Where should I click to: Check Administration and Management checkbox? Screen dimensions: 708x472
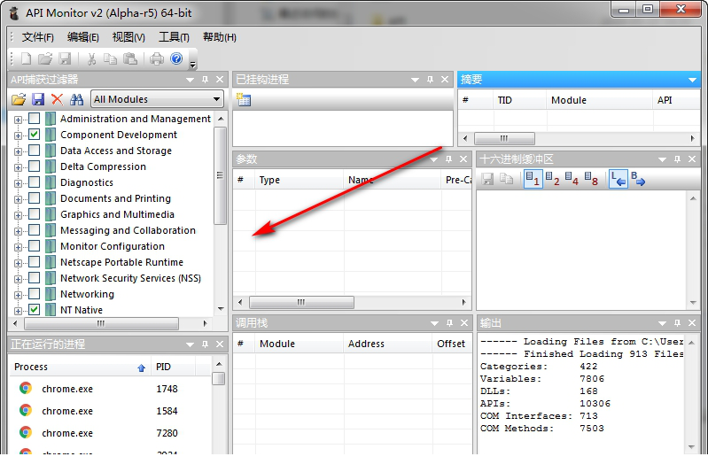coord(35,119)
